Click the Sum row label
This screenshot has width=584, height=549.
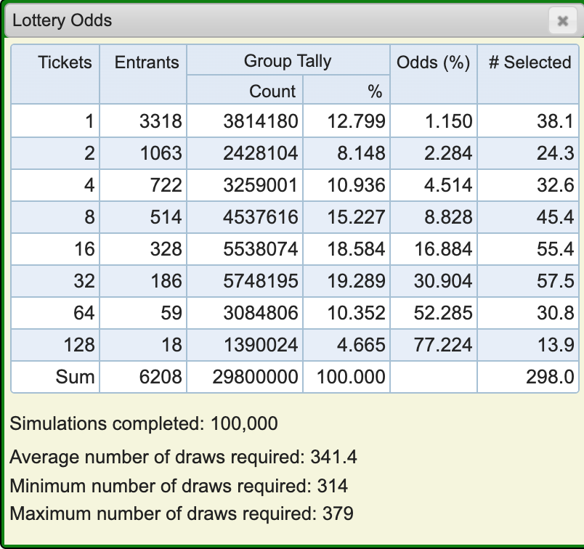[x=76, y=377]
